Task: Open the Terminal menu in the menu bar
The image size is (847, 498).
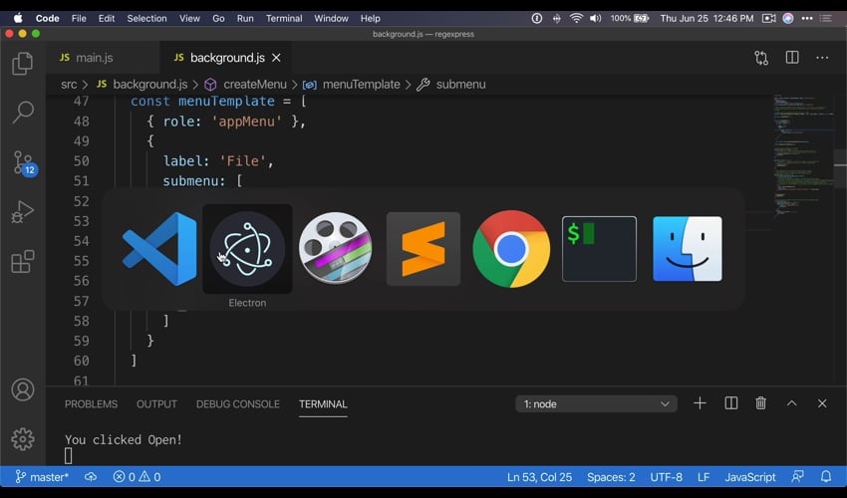Action: [x=284, y=18]
